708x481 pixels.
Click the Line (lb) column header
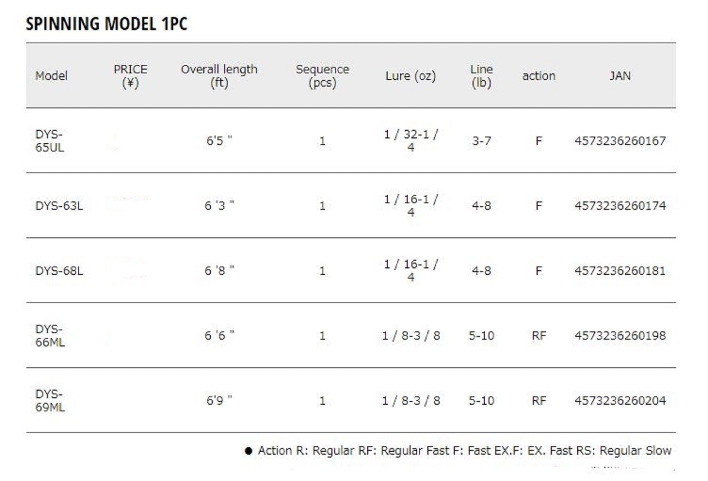[481, 76]
